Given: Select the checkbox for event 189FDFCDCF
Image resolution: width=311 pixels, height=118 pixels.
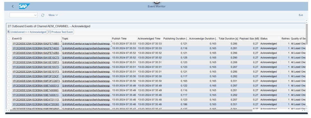Looking at the screenshot, I should point(9,76).
